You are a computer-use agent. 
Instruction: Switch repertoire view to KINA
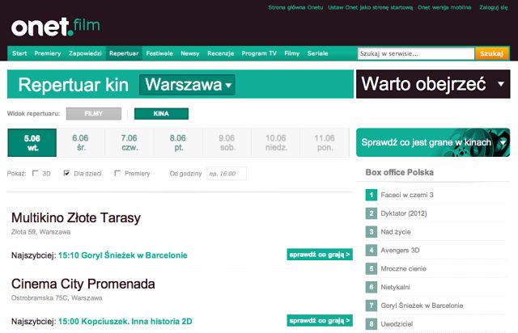tap(161, 114)
